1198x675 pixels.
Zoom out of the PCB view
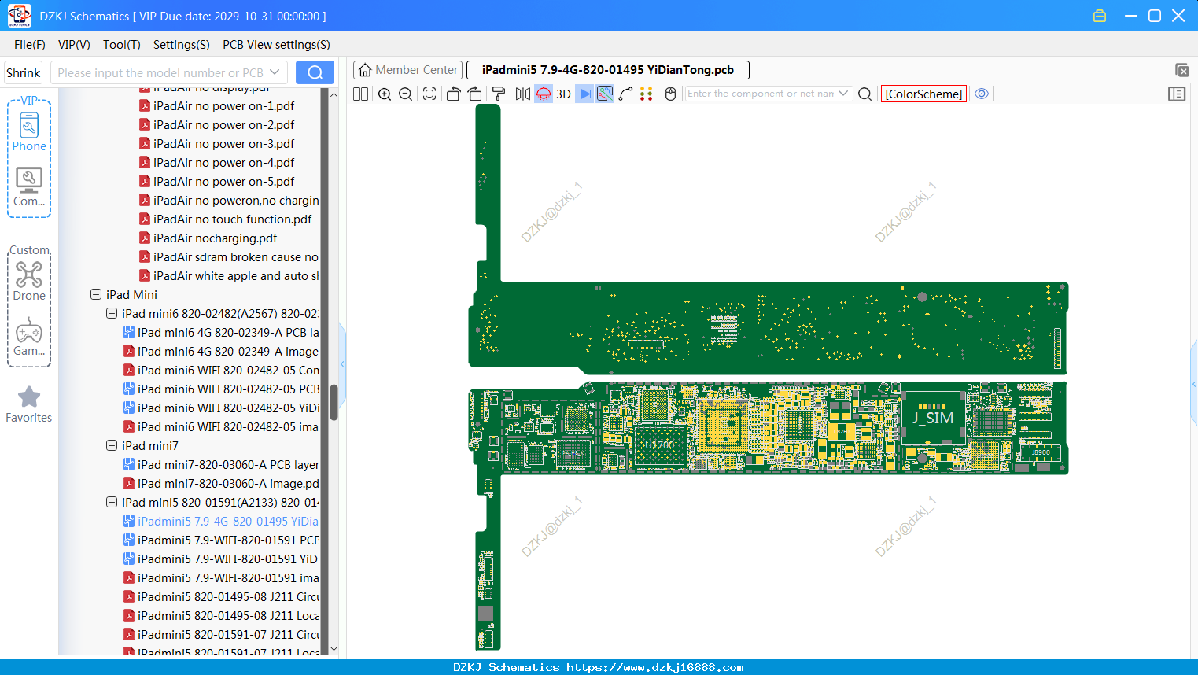click(x=406, y=94)
